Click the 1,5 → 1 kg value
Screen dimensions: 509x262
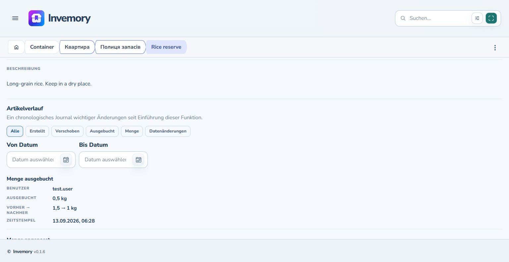point(65,208)
